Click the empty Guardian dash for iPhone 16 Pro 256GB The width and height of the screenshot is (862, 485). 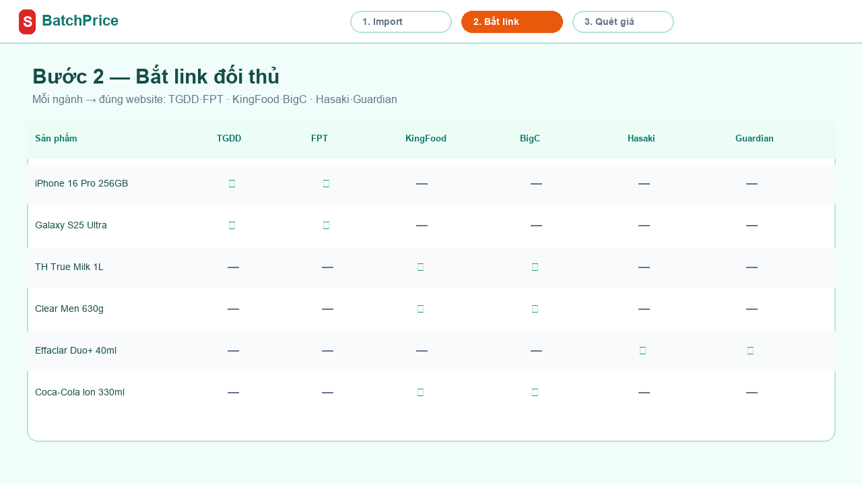tap(752, 183)
